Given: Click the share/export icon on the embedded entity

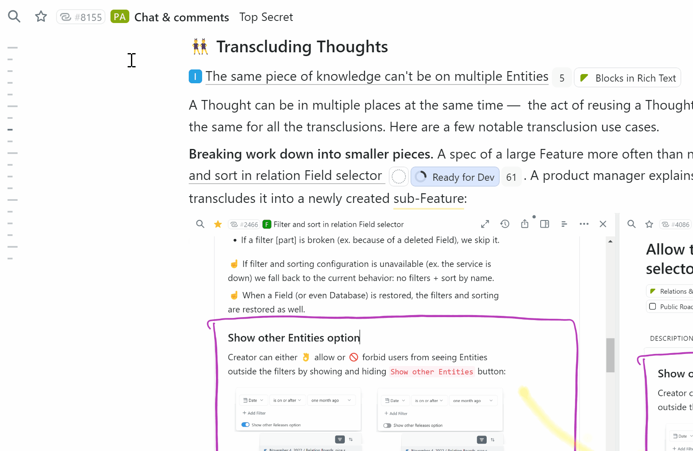Looking at the screenshot, I should click(525, 224).
